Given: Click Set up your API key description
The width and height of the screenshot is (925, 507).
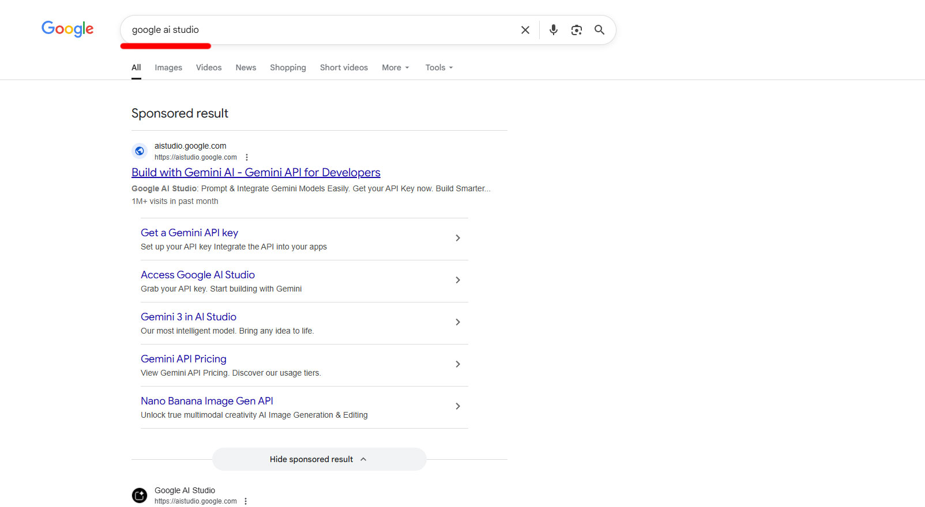Looking at the screenshot, I should click(234, 247).
